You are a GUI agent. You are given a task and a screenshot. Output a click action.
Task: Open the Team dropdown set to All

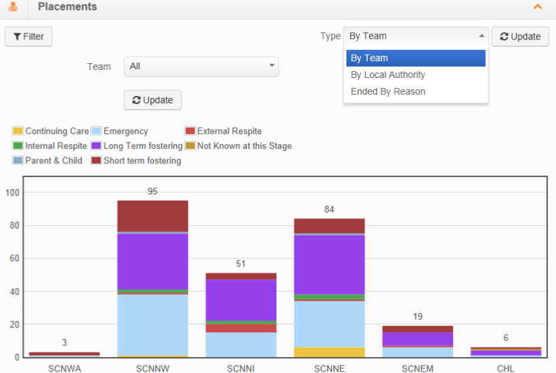coord(201,67)
